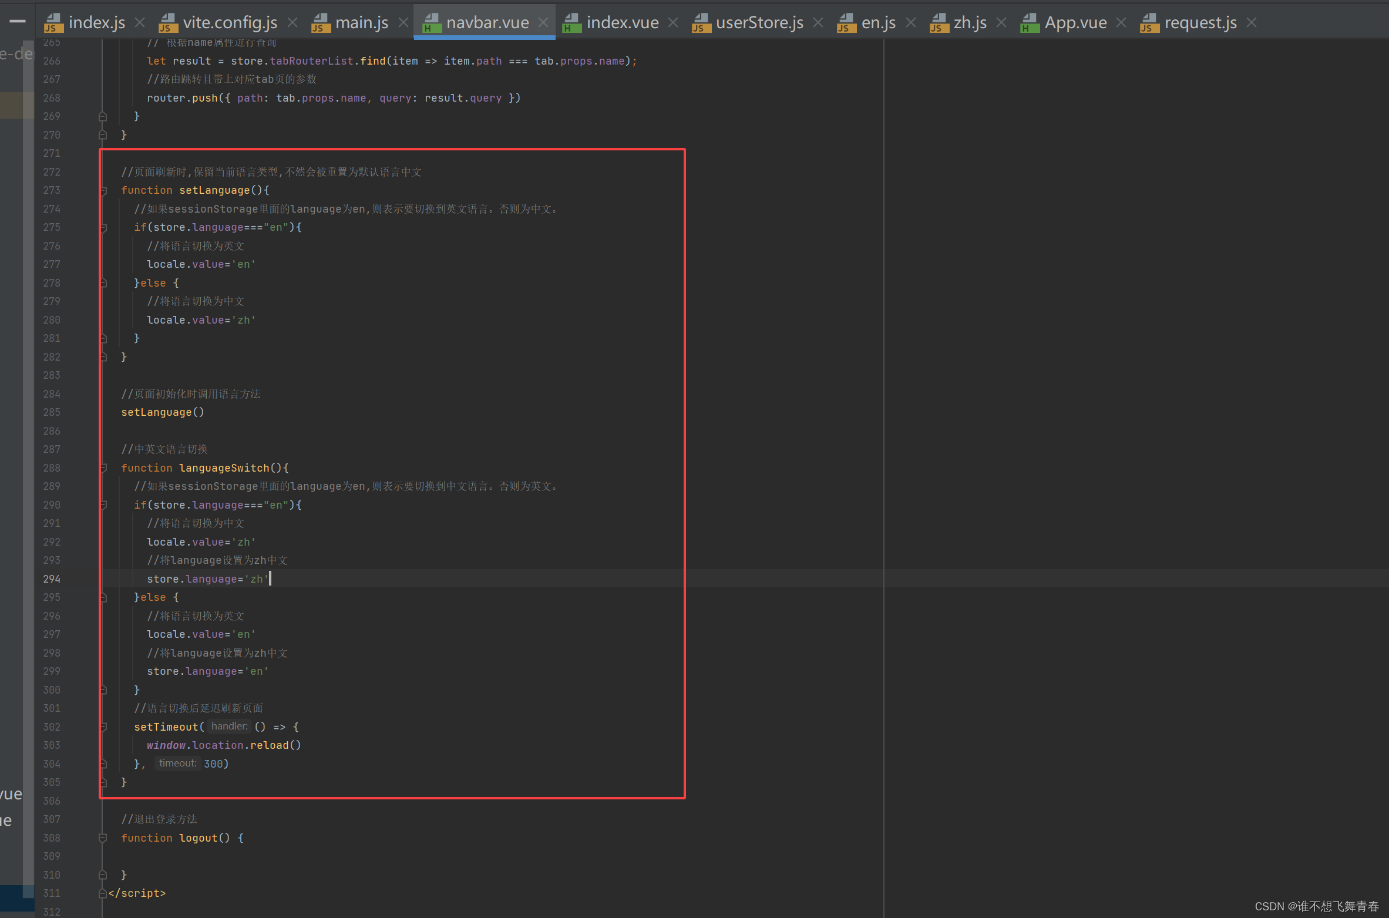Place cursor on store.language='en' line 299

(207, 671)
